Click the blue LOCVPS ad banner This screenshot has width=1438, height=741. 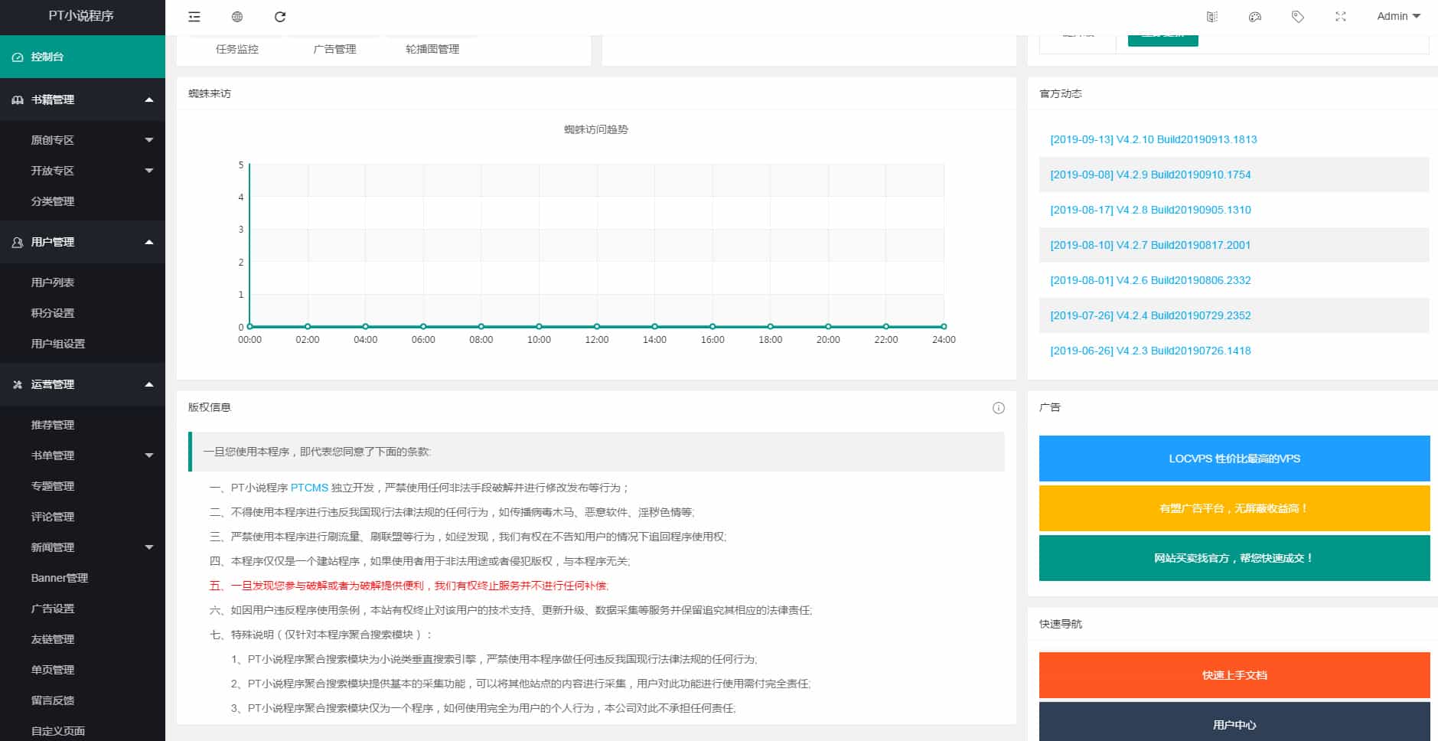pyautogui.click(x=1234, y=459)
